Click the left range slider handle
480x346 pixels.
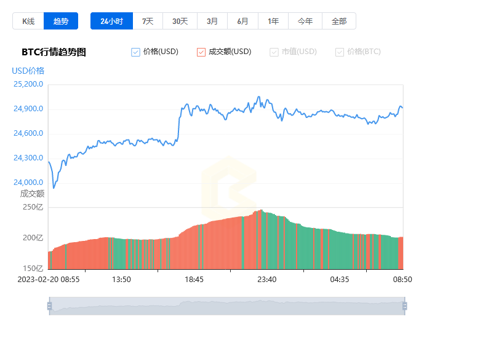tap(49, 306)
